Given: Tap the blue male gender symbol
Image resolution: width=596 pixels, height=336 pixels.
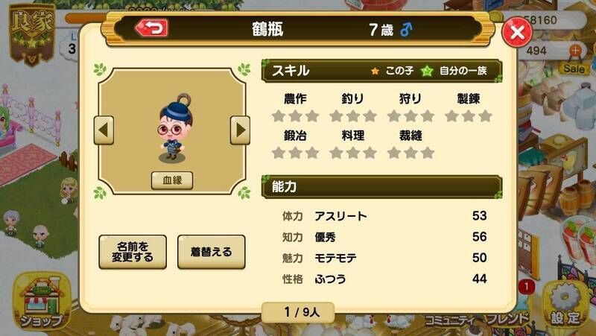Looking at the screenshot, I should (x=406, y=29).
